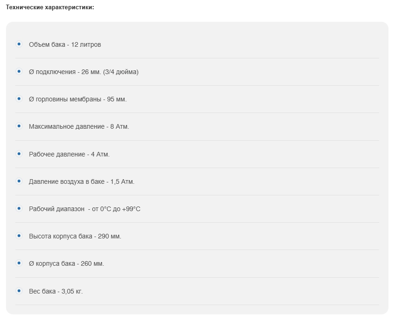Image resolution: width=394 pixels, height=319 pixels.
Task: Click the bullet beside "Рабочий диапазон"
Action: tap(19, 208)
